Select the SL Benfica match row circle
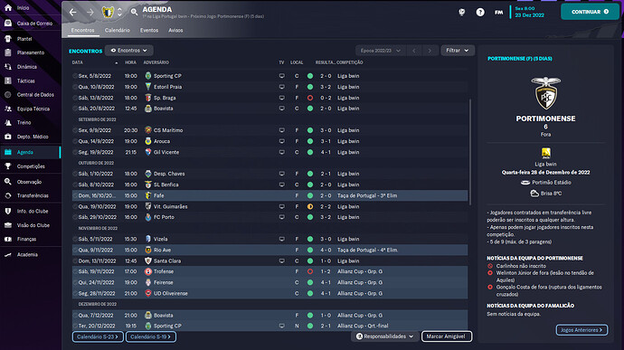The image size is (624, 350). [75, 184]
